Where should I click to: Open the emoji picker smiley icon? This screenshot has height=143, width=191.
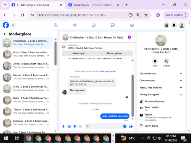125,126
